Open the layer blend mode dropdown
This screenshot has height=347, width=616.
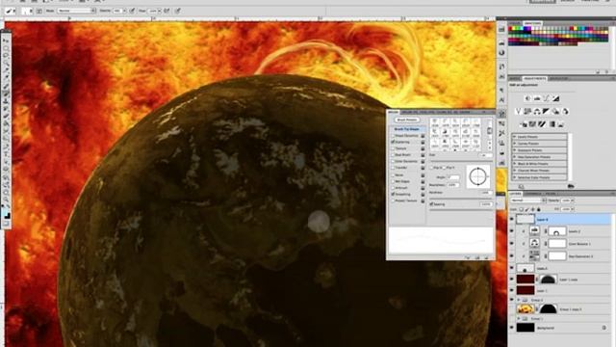[528, 200]
